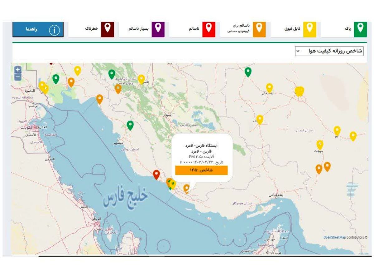Click the خلیج فارس sea label

point(125,198)
